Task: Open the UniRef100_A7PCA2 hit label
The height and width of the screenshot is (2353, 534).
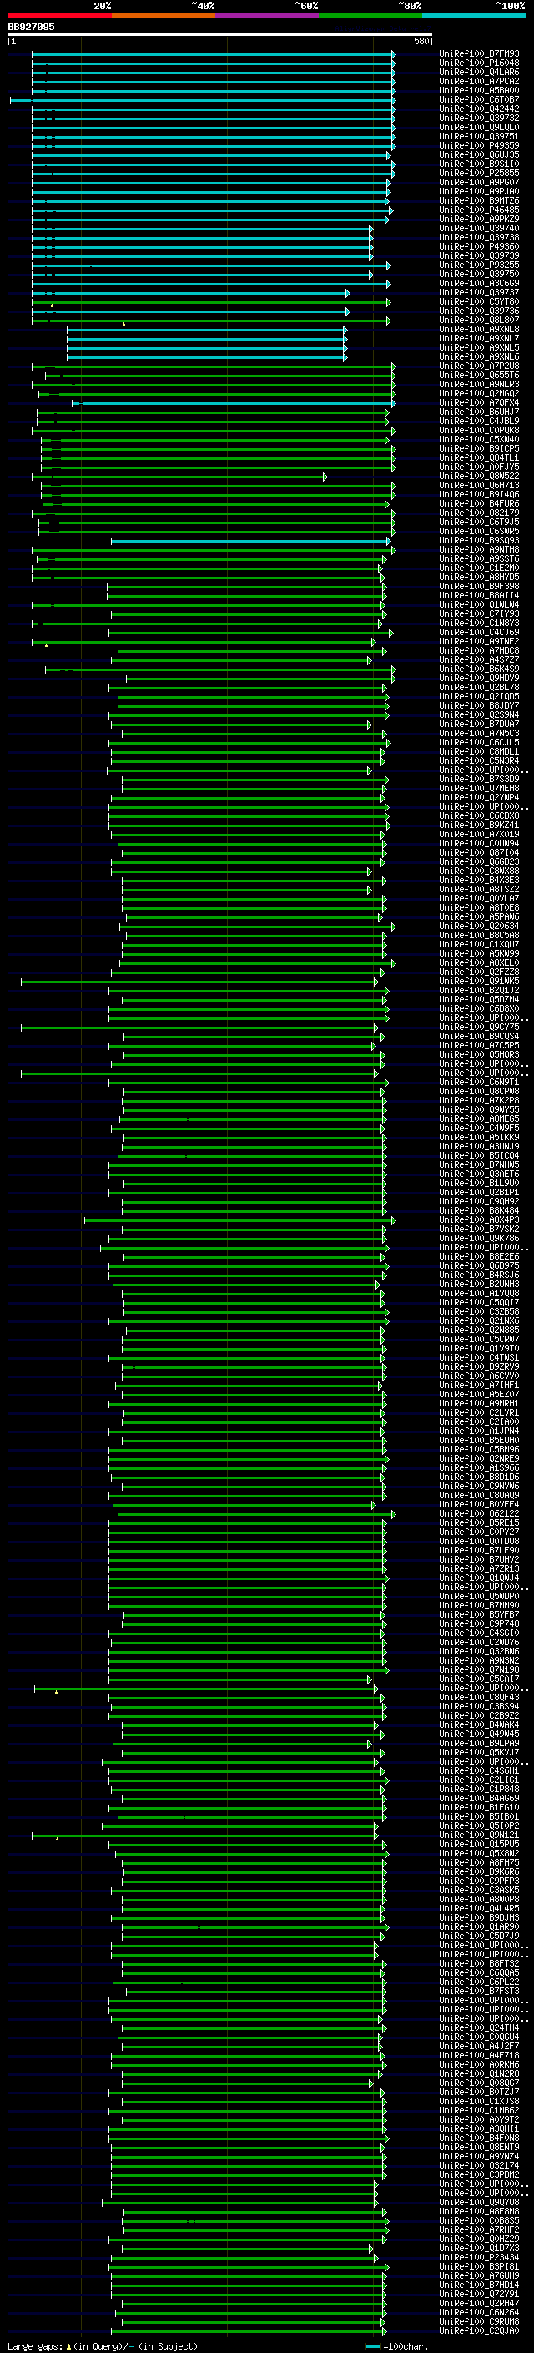Action: (x=479, y=81)
